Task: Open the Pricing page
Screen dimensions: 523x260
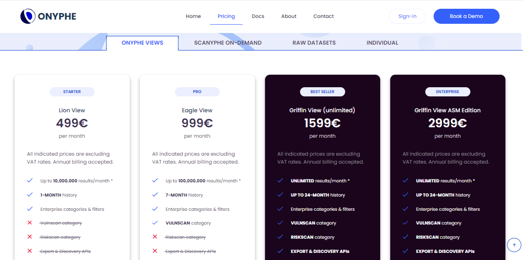Action: pos(226,16)
